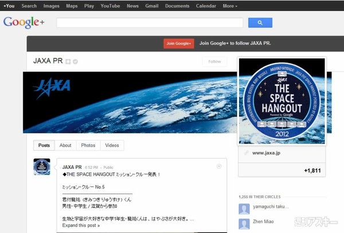
Task: Open Gmail in the top bar
Action: tap(151, 6)
